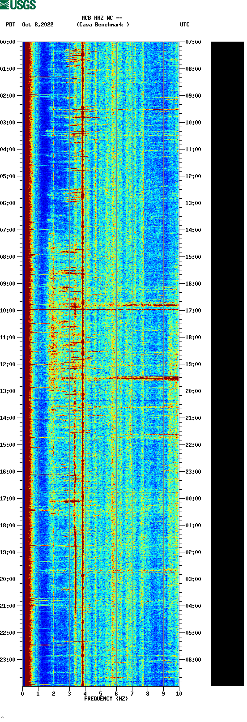This screenshot has height=722, width=247.
Task: Click the 20:00 UTC time label
Action: pos(193,391)
